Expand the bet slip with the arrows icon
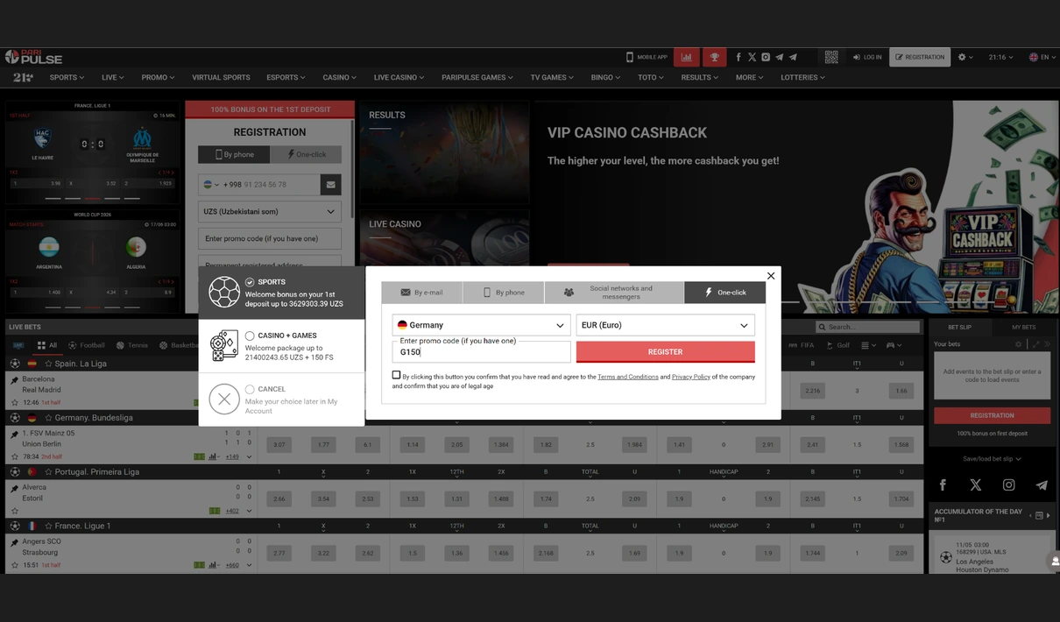This screenshot has width=1060, height=622. pos(1035,344)
